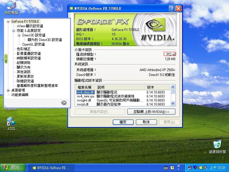Click the green slide-out tab handle on tree panel

[6, 59]
